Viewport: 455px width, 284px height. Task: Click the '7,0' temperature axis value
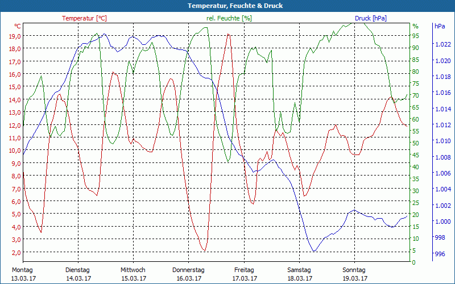16,189
